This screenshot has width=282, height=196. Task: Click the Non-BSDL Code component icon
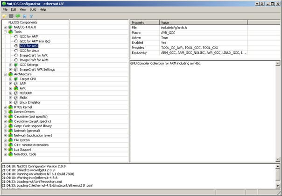pos(10,154)
